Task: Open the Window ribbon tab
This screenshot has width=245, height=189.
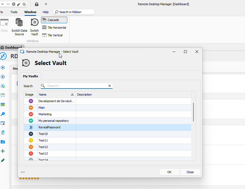Action: pos(30,12)
